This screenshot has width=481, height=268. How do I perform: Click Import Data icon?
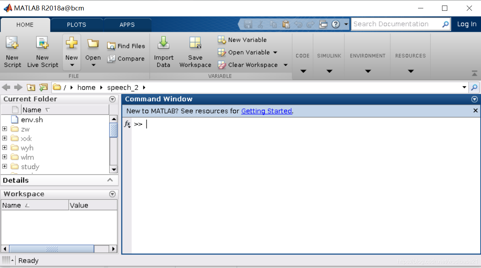pos(163,43)
